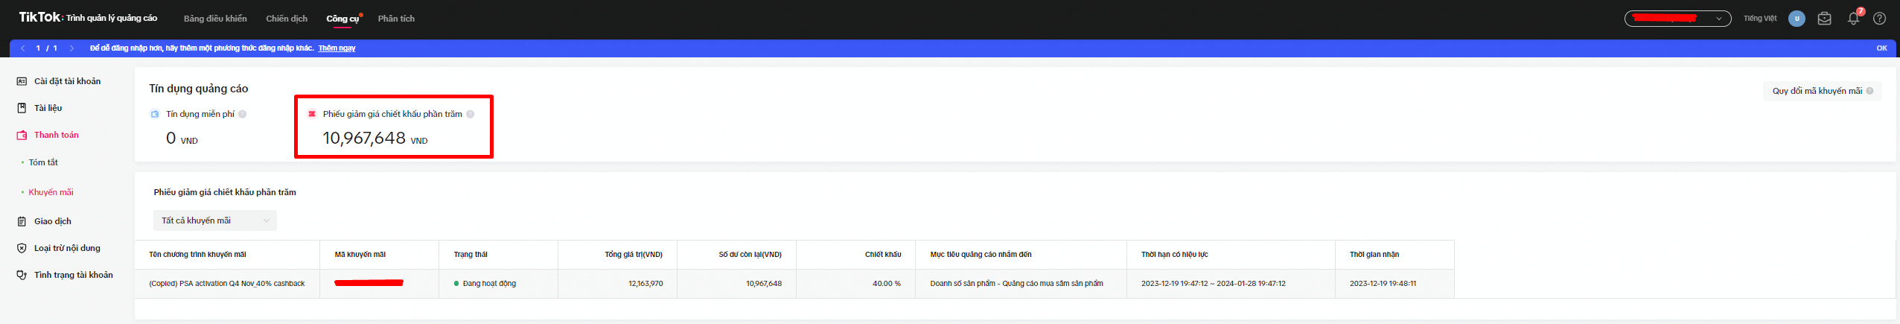Screen dimensions: 1900x324
Task: Click the Tình trạng tài khoản icon
Action: [x=22, y=275]
